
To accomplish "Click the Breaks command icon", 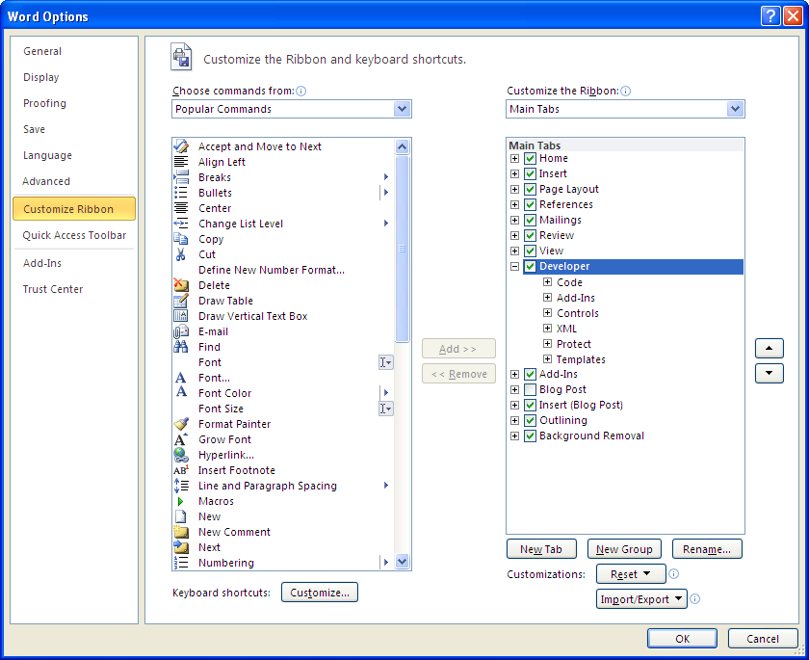I will (x=181, y=177).
